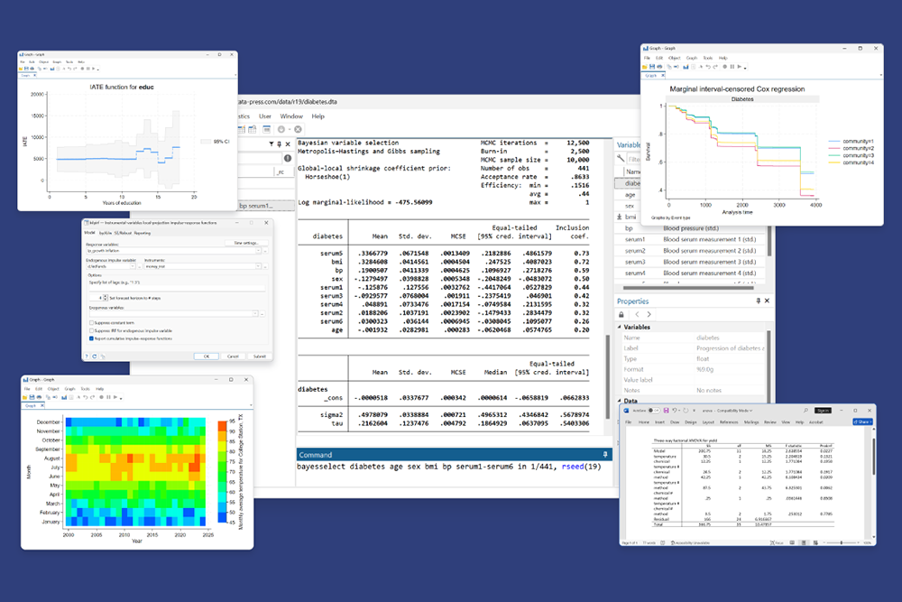Open User menu in main Stata window

point(265,116)
